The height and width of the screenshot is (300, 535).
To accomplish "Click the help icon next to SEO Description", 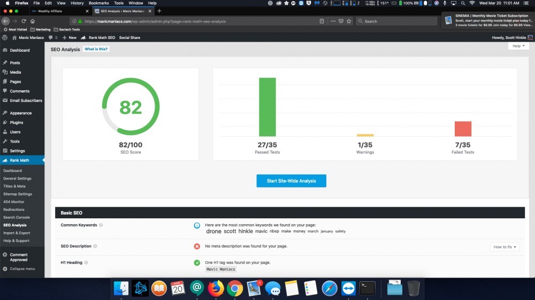I will [95, 246].
